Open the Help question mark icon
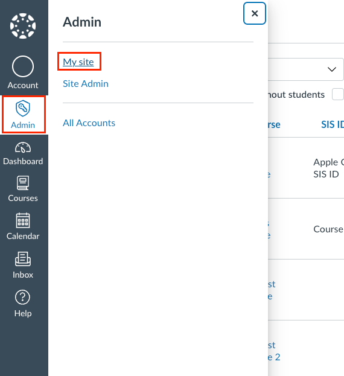The height and width of the screenshot is (376, 344). [x=22, y=297]
